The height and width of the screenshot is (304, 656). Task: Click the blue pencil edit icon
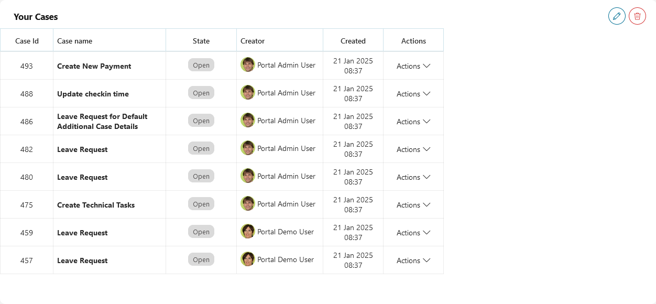(x=617, y=16)
